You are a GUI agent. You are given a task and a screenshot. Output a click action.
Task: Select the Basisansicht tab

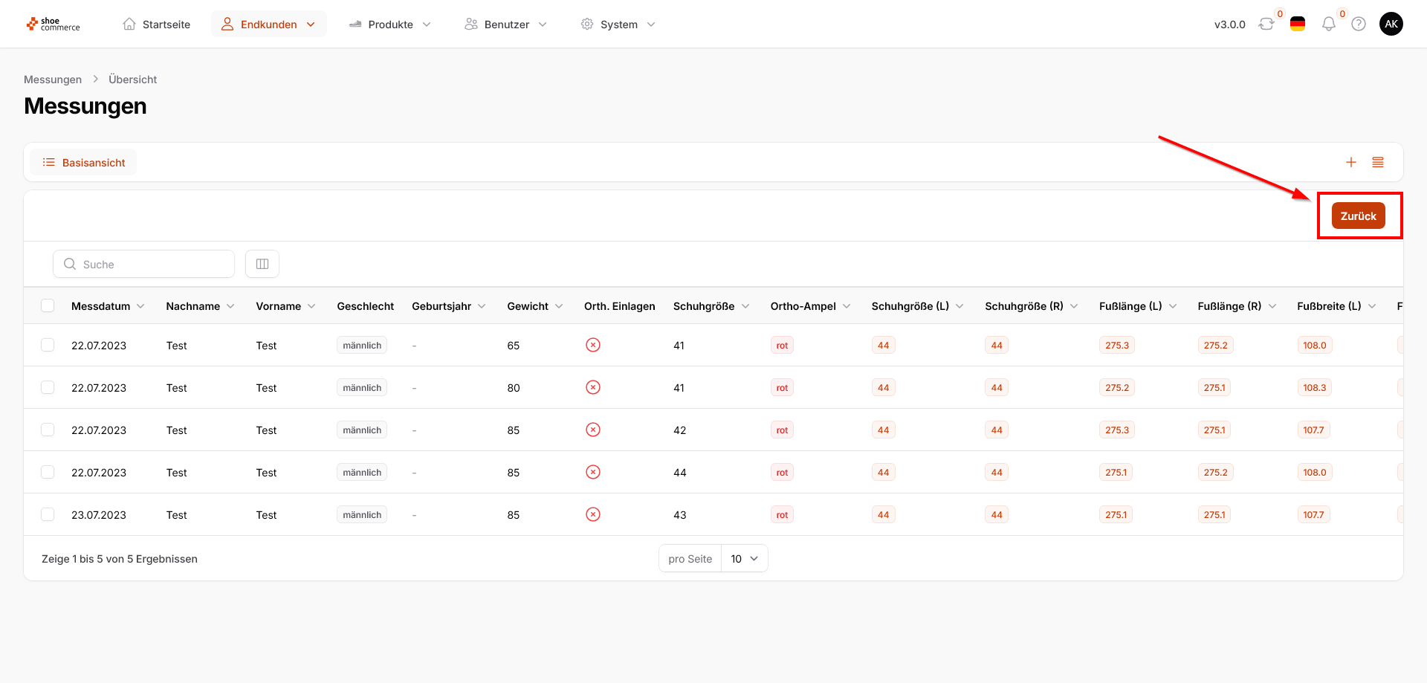[84, 163]
